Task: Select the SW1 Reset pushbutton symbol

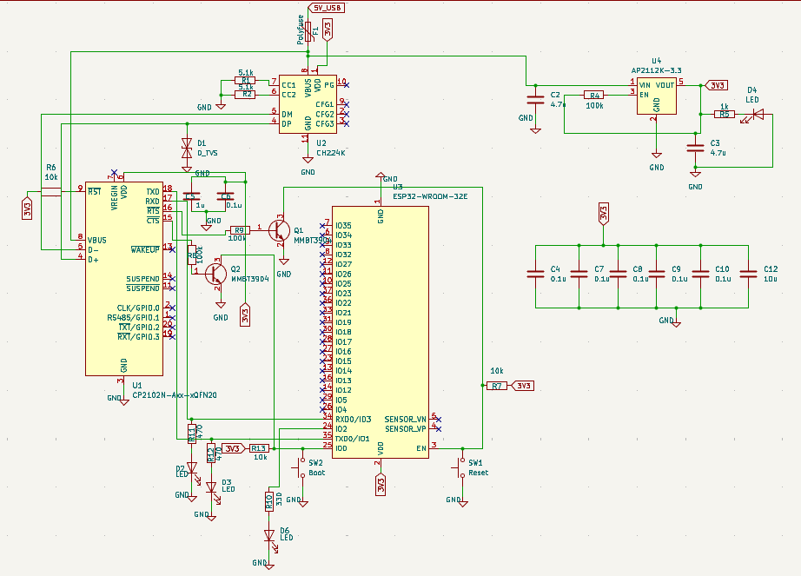Action: [x=460, y=467]
